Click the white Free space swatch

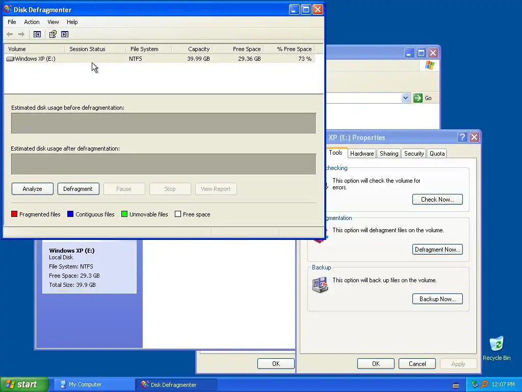point(178,214)
